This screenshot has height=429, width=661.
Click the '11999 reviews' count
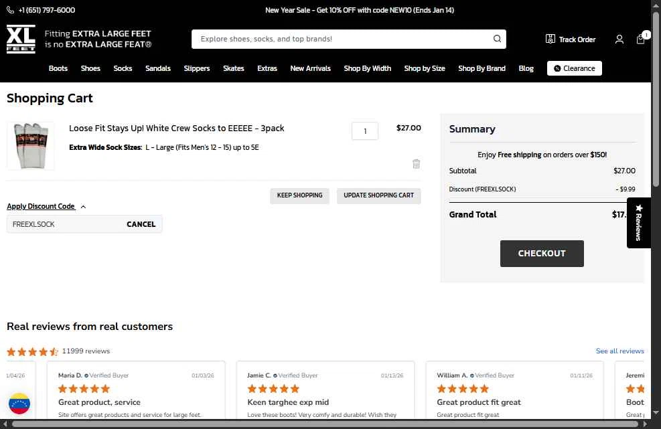pyautogui.click(x=86, y=351)
